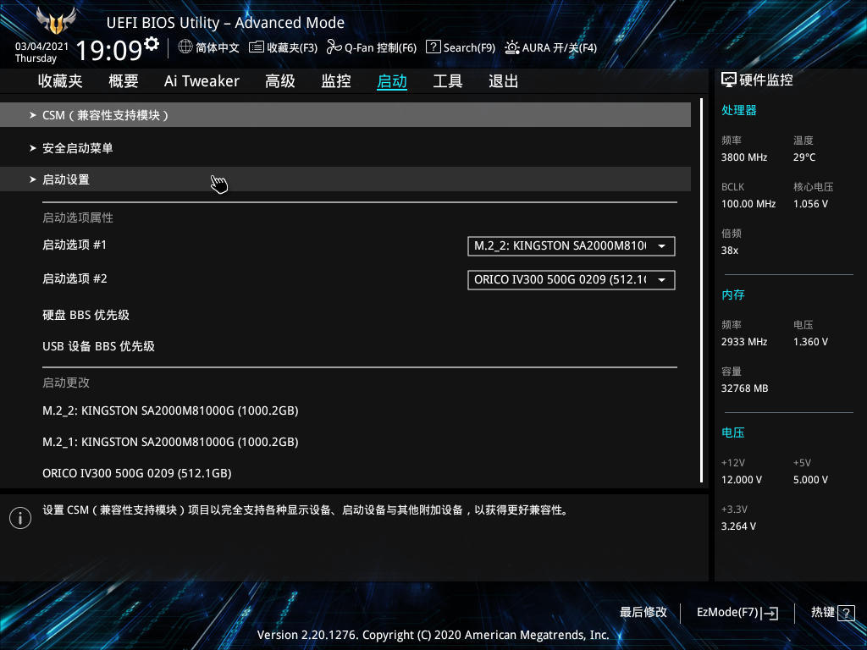Open the 启动选项 #2 dropdown
The height and width of the screenshot is (650, 867).
click(571, 279)
